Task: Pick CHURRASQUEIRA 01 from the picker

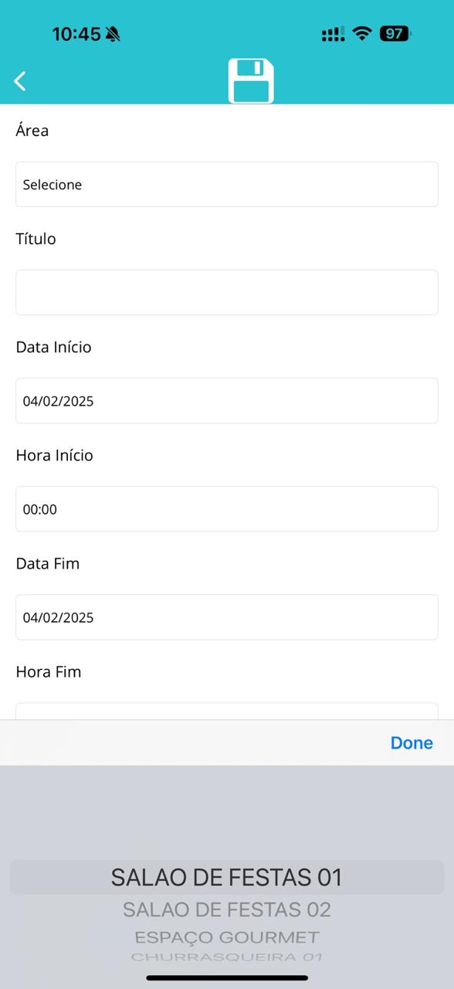Action: 227,957
